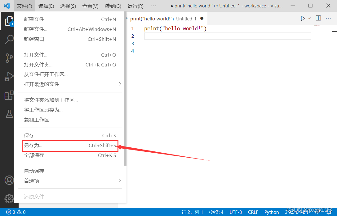Open the Explorer view in the activity bar
Viewport: 337px width, 216px height.
(x=9, y=21)
